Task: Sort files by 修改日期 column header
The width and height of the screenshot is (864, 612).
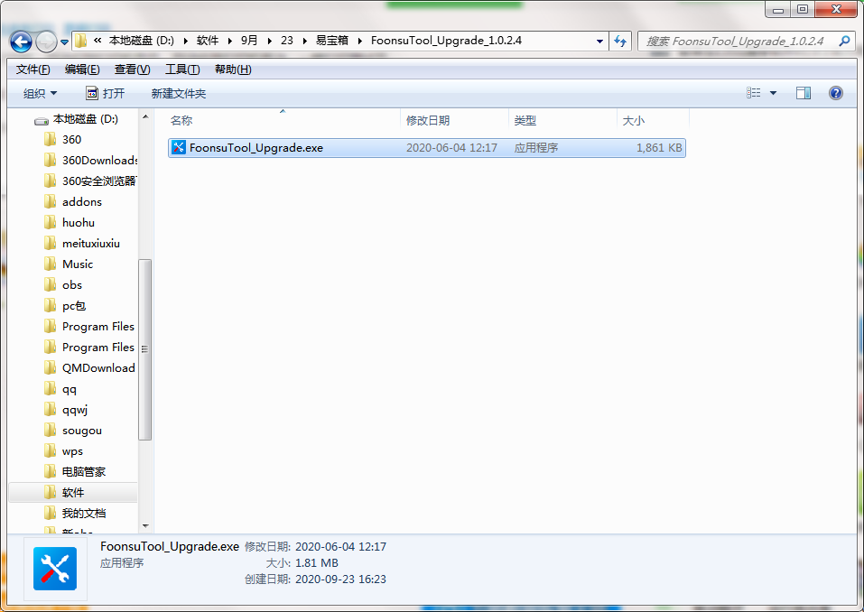Action: 428,121
